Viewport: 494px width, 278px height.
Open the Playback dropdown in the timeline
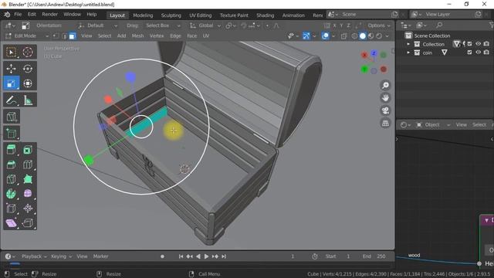tap(34, 256)
